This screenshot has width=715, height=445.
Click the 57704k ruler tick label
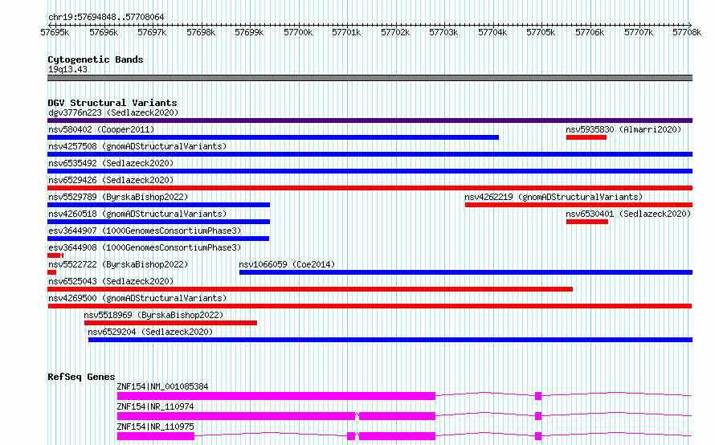492,32
